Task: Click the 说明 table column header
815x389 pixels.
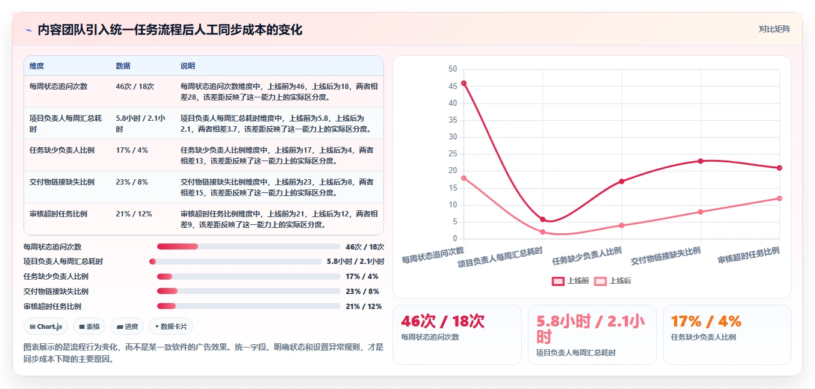Action: point(188,66)
